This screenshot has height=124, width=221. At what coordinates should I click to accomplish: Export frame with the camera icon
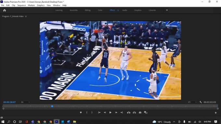click(140, 112)
